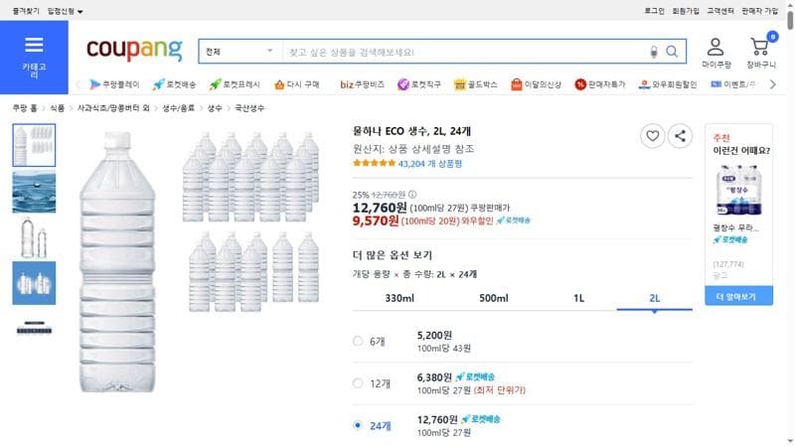795x447 pixels.
Task: Click 판매자 가입 link
Action: click(759, 11)
